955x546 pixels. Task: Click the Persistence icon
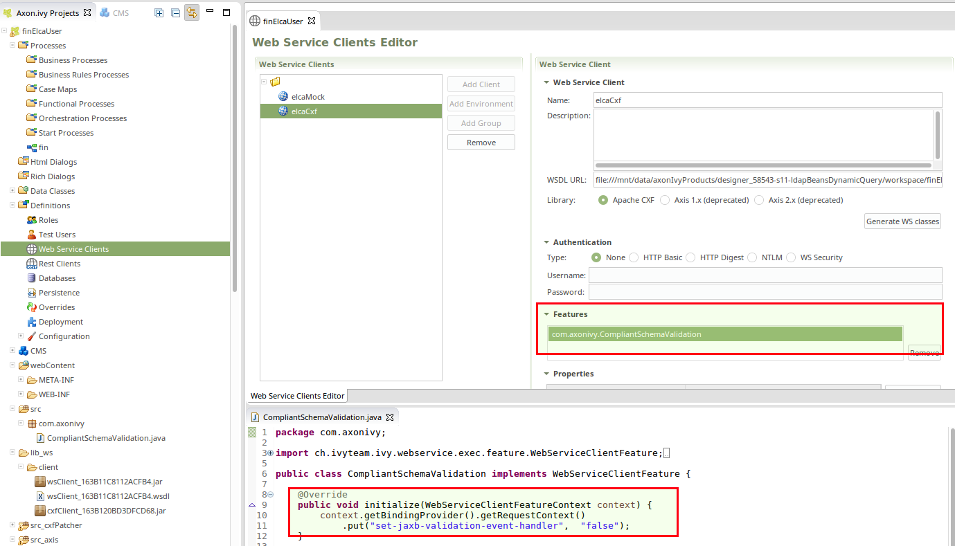point(32,293)
